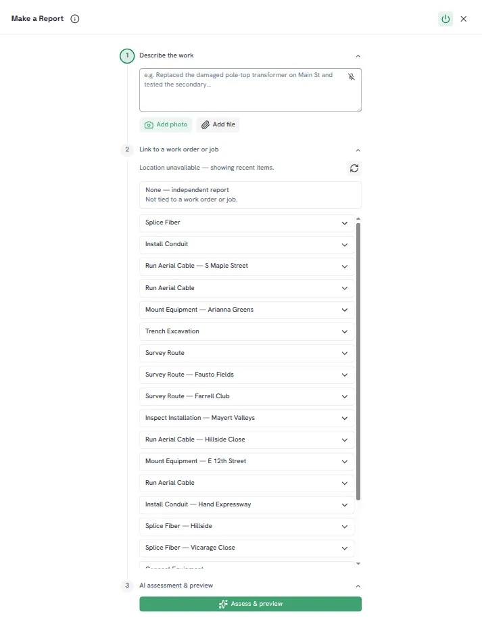This screenshot has height=643, width=482.
Task: Expand the first Splice Fiber item
Action: point(247,222)
